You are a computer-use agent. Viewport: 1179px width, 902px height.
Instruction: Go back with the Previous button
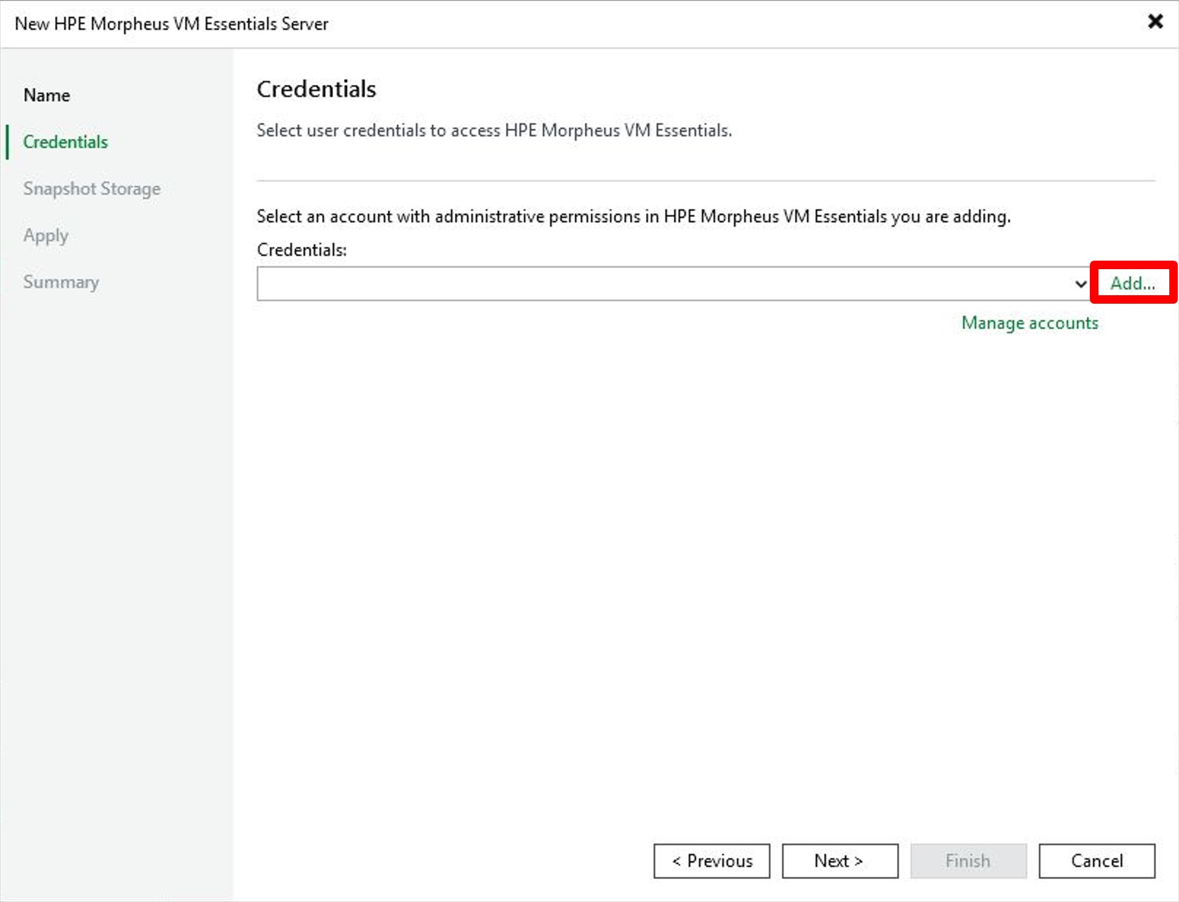712,861
